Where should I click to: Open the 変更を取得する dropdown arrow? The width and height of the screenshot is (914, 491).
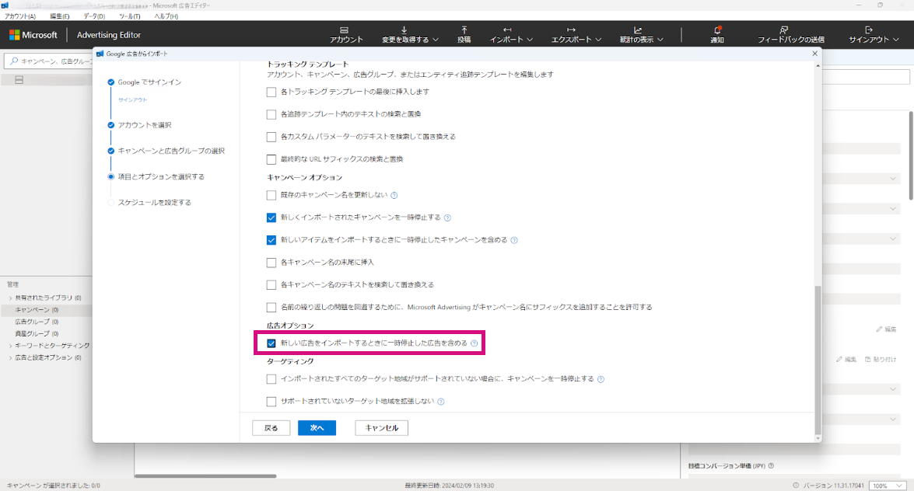pos(436,40)
